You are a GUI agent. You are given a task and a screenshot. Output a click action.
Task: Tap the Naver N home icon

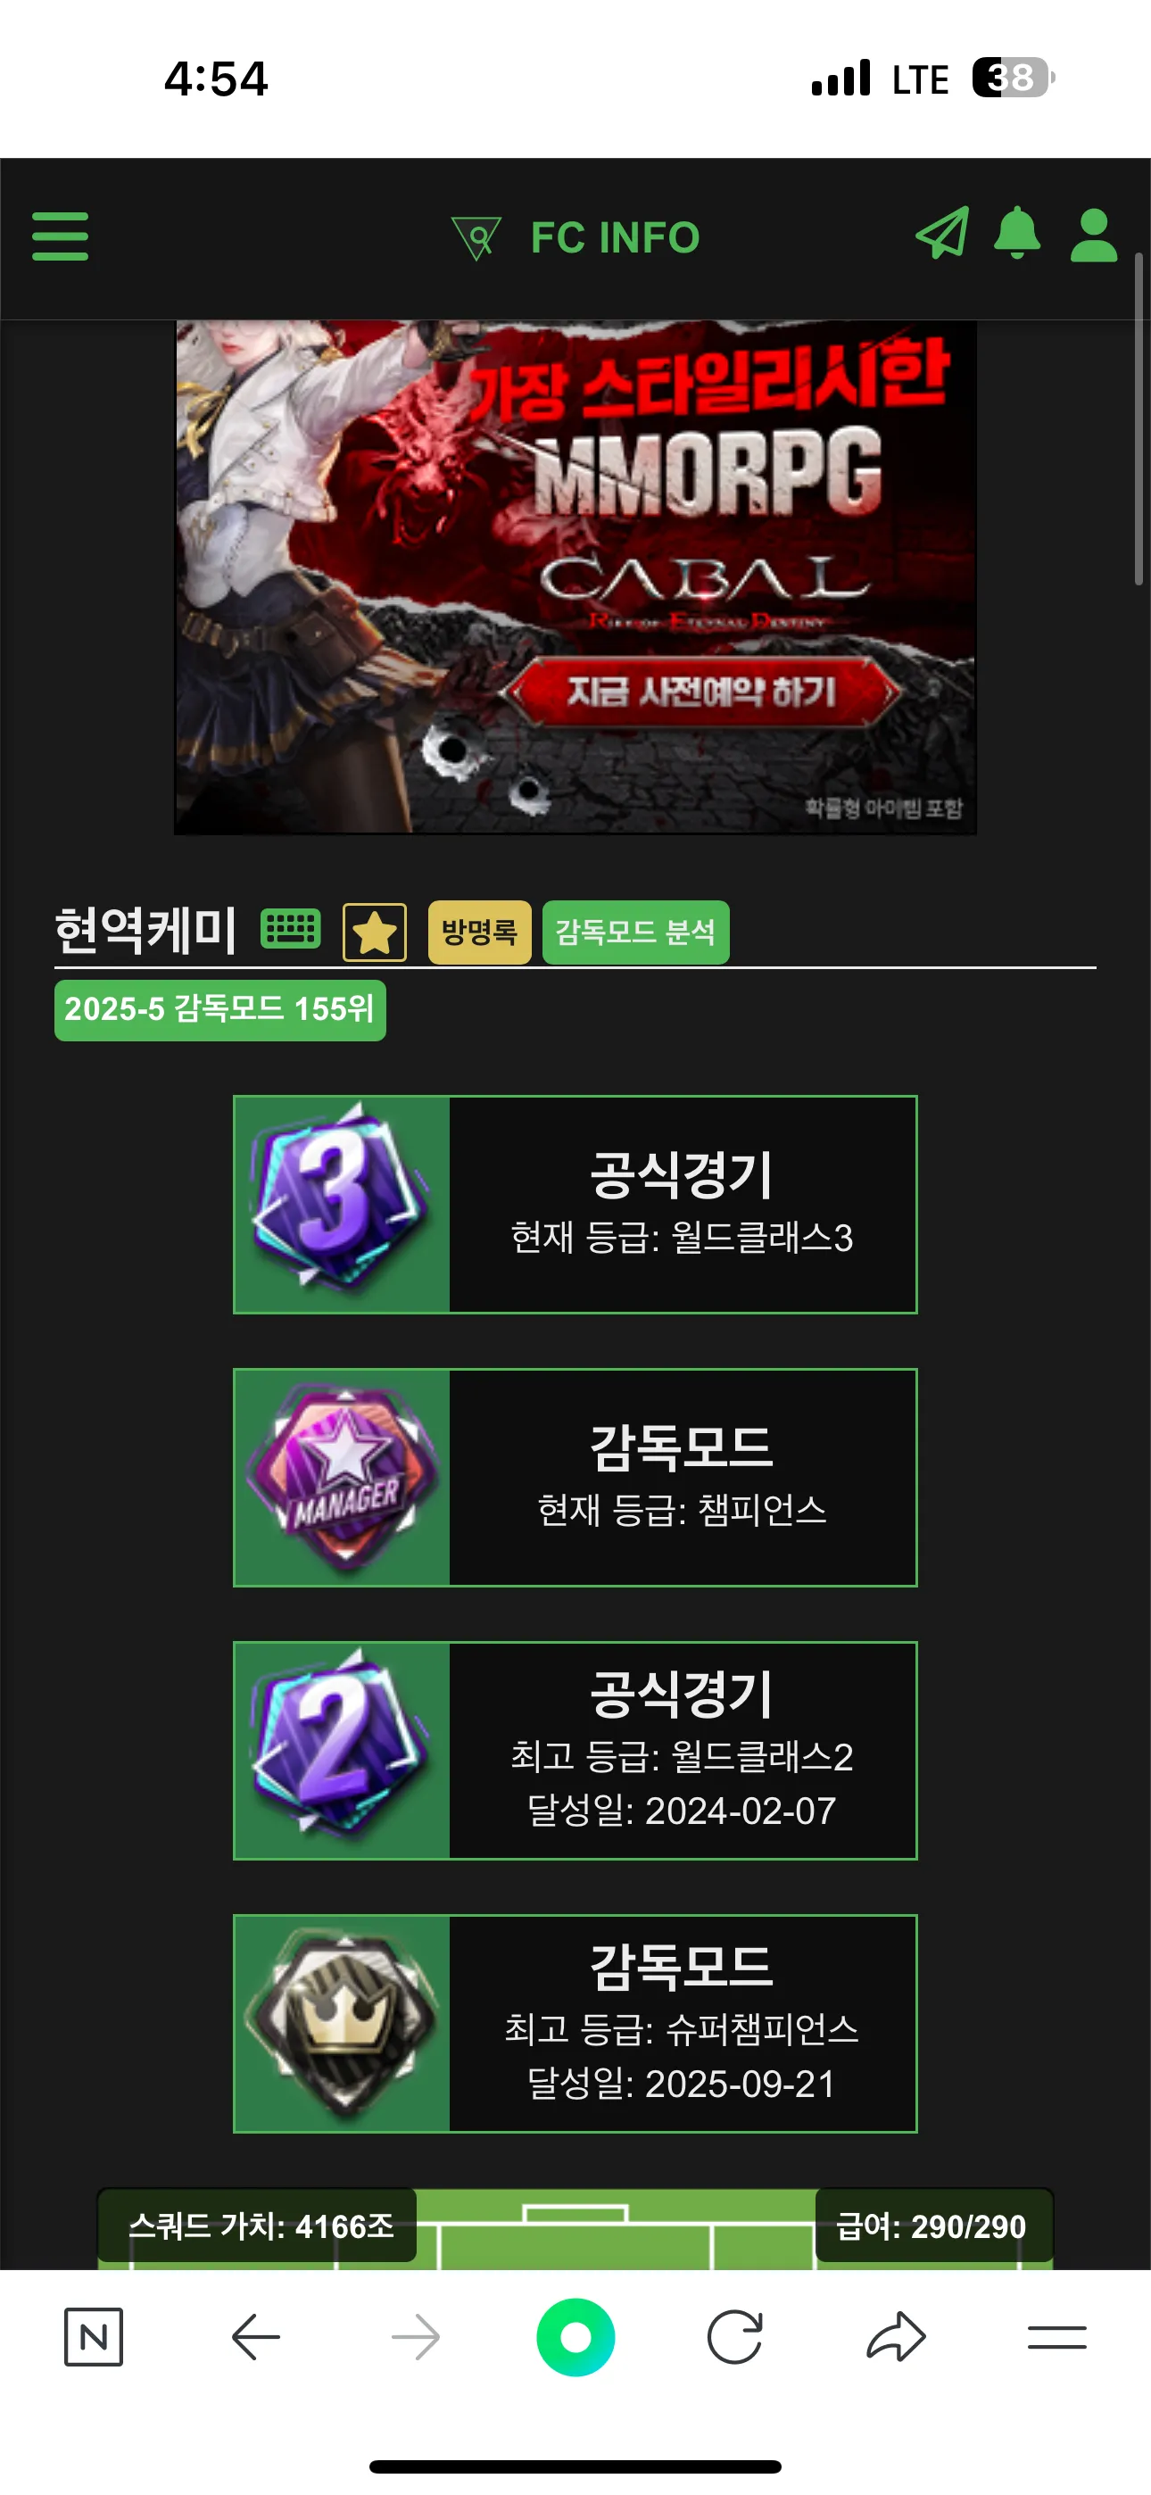tap(94, 2337)
